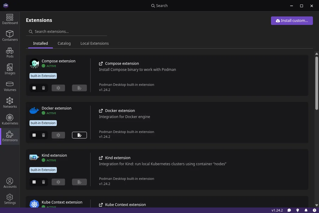Open Docker extension settings gear
The image size is (319, 213).
pyautogui.click(x=58, y=135)
